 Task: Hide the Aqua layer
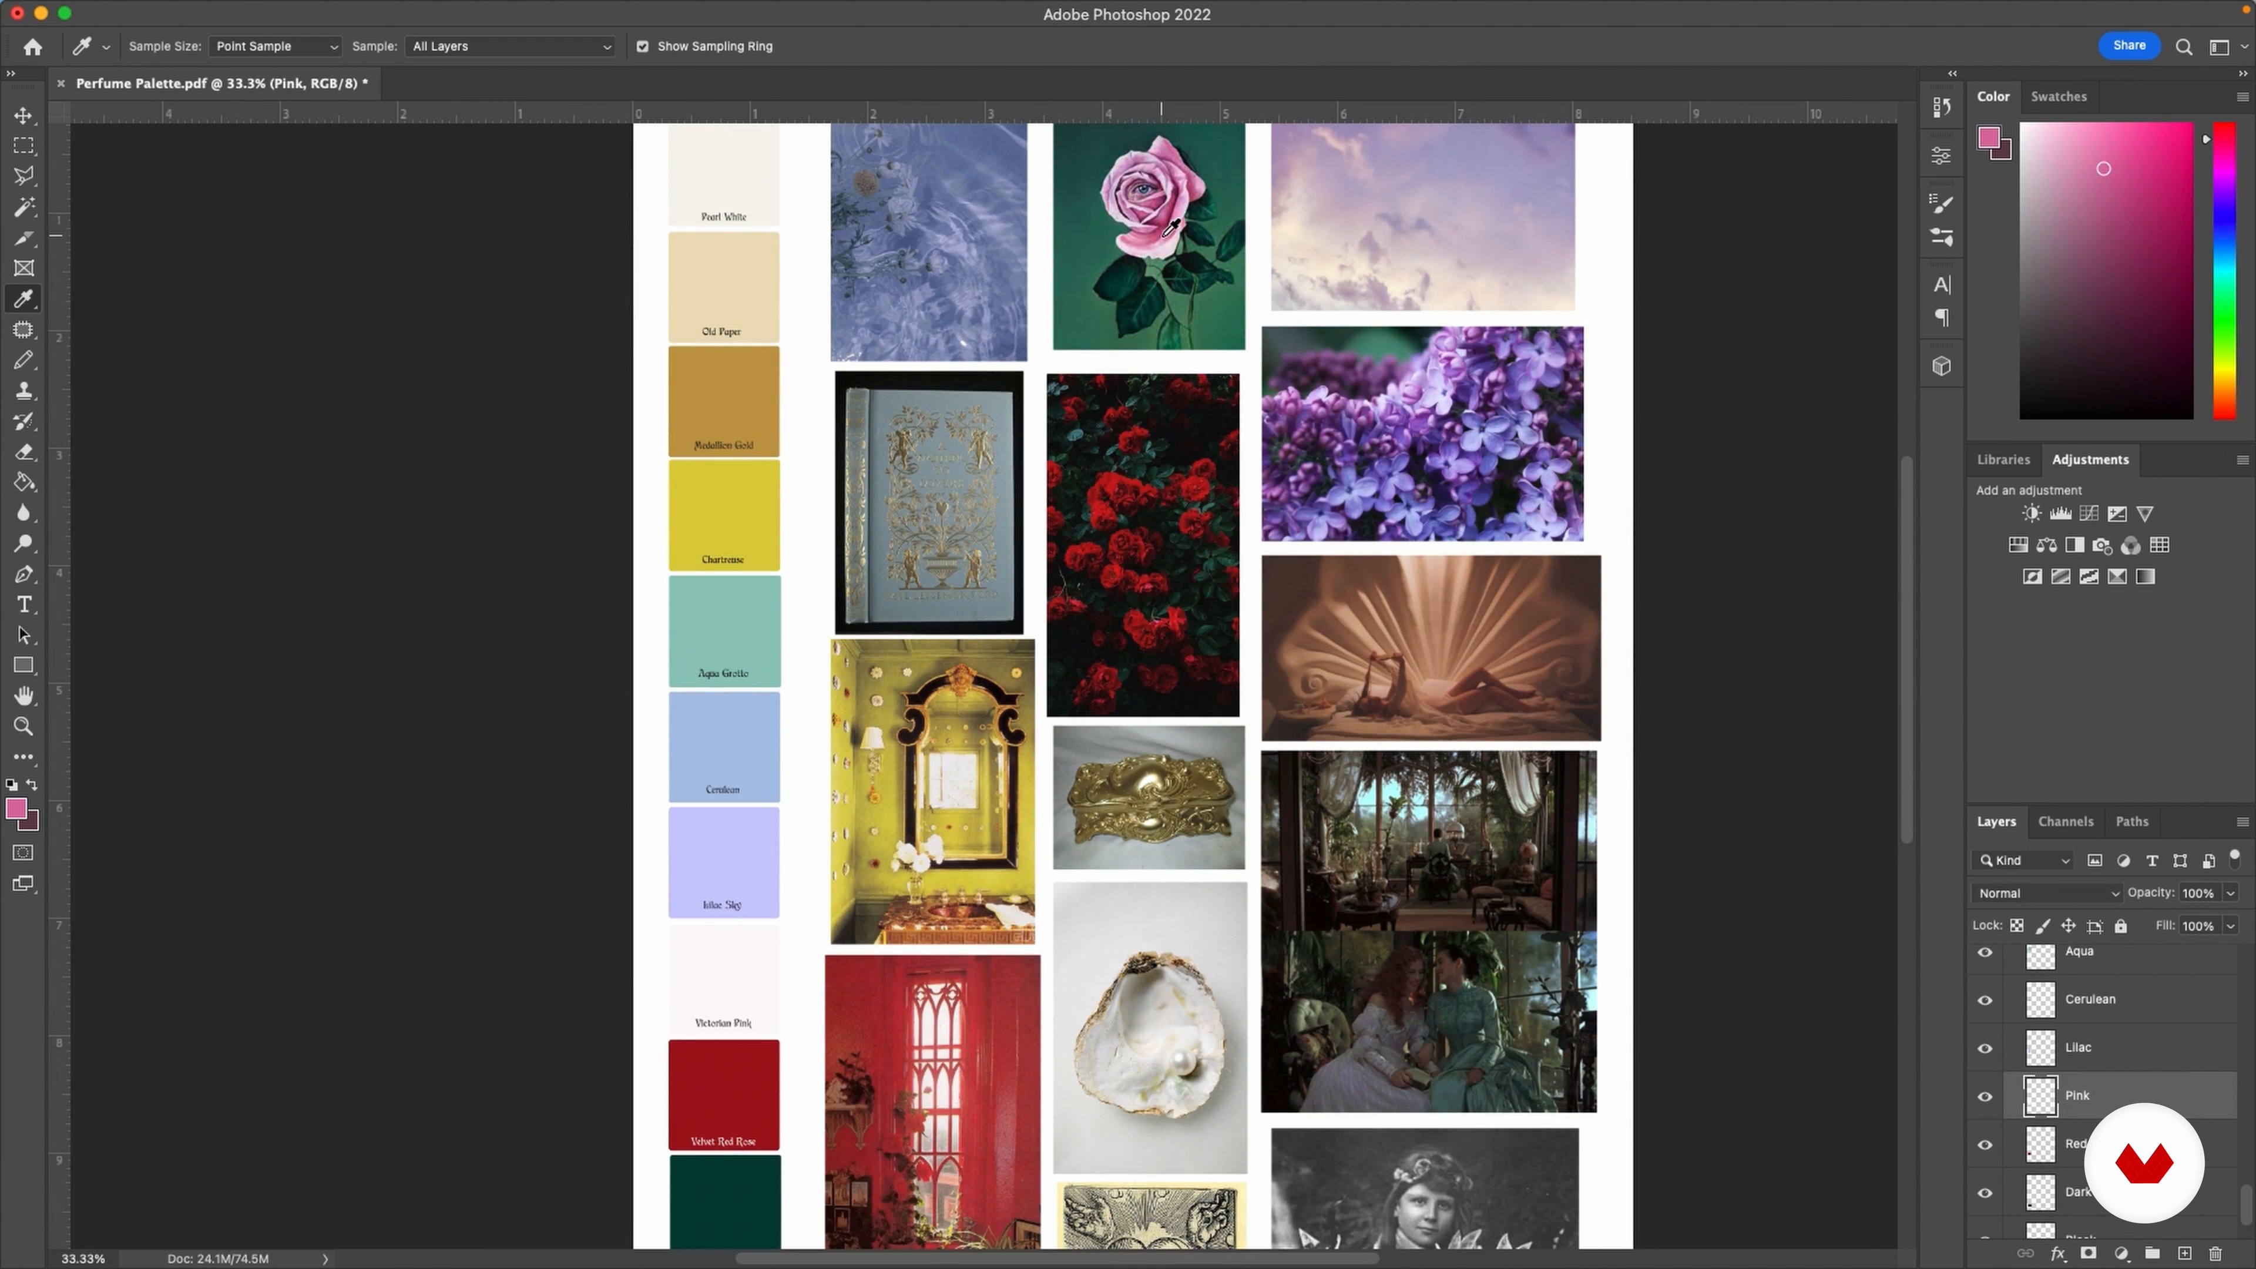click(x=1985, y=952)
